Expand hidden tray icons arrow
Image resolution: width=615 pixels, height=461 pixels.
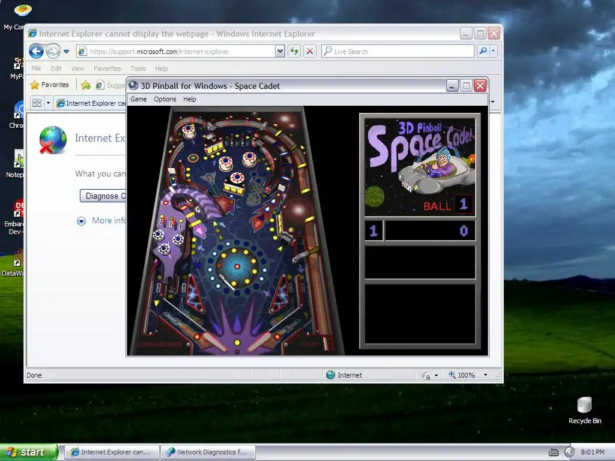click(569, 452)
